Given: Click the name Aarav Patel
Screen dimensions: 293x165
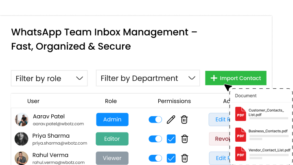Looking at the screenshot, I should click(49, 117).
